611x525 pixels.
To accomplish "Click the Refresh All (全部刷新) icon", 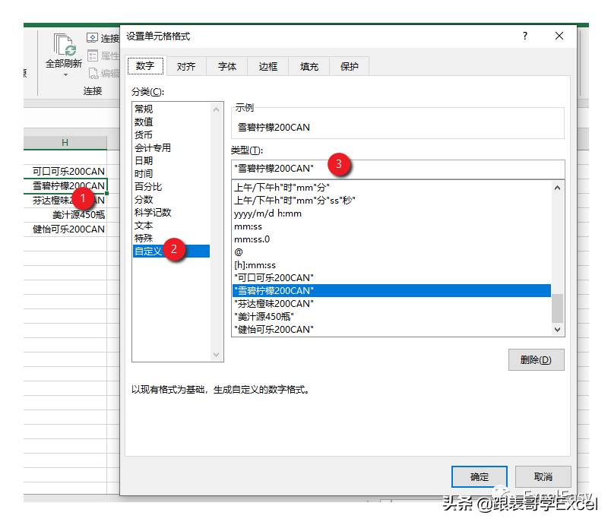I will (65, 45).
